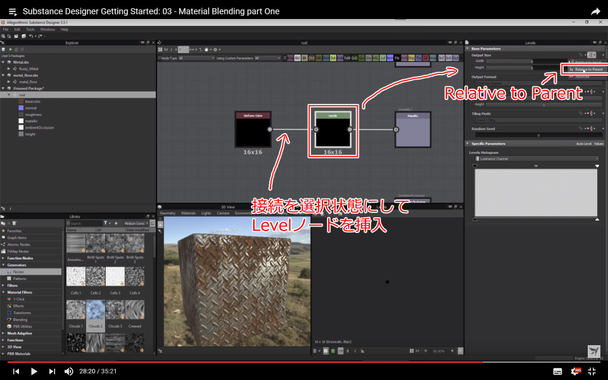Add a Blur node from toolbar

click(305, 58)
